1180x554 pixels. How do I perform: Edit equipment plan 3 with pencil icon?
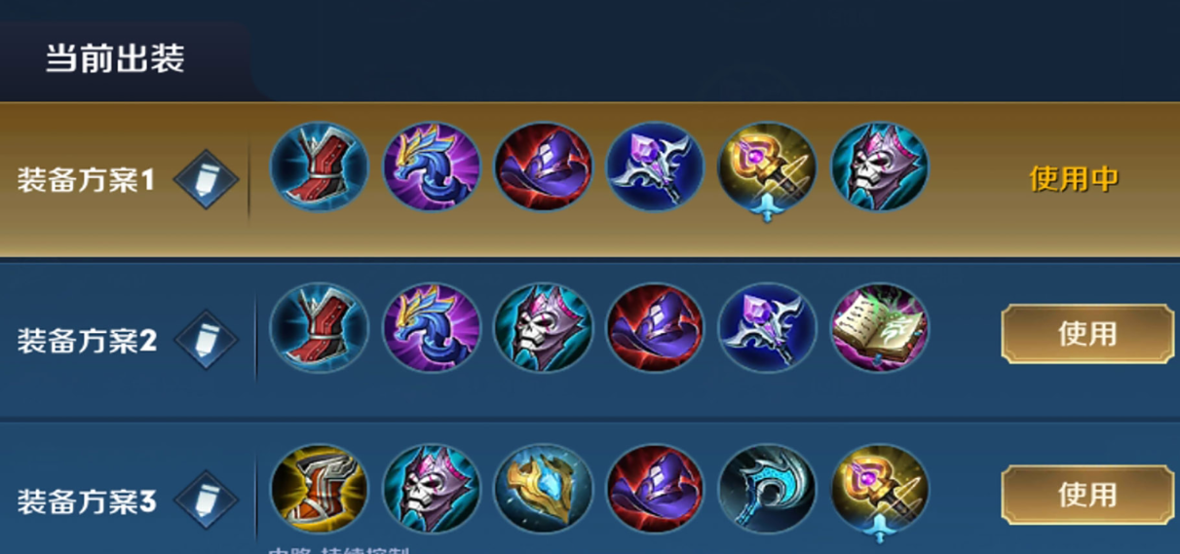coord(206,501)
